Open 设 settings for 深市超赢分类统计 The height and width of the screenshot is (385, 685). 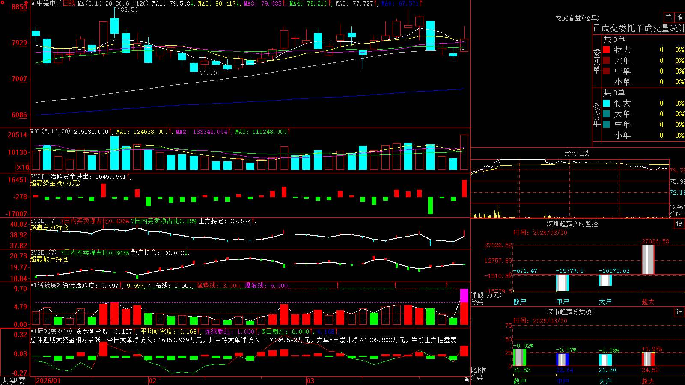(679, 312)
